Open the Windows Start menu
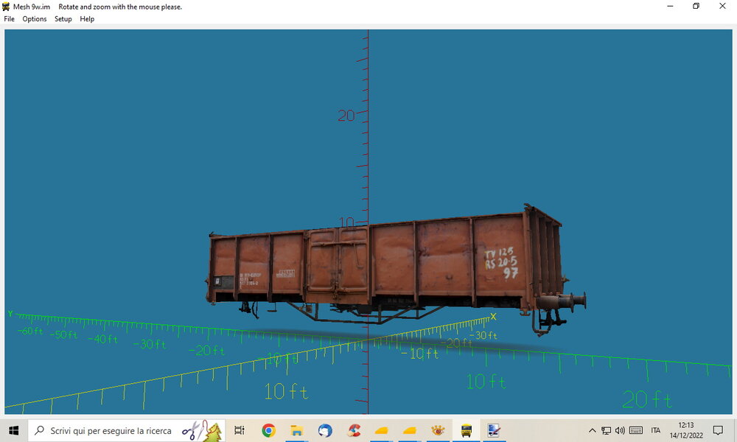Image resolution: width=737 pixels, height=442 pixels. pos(13,430)
